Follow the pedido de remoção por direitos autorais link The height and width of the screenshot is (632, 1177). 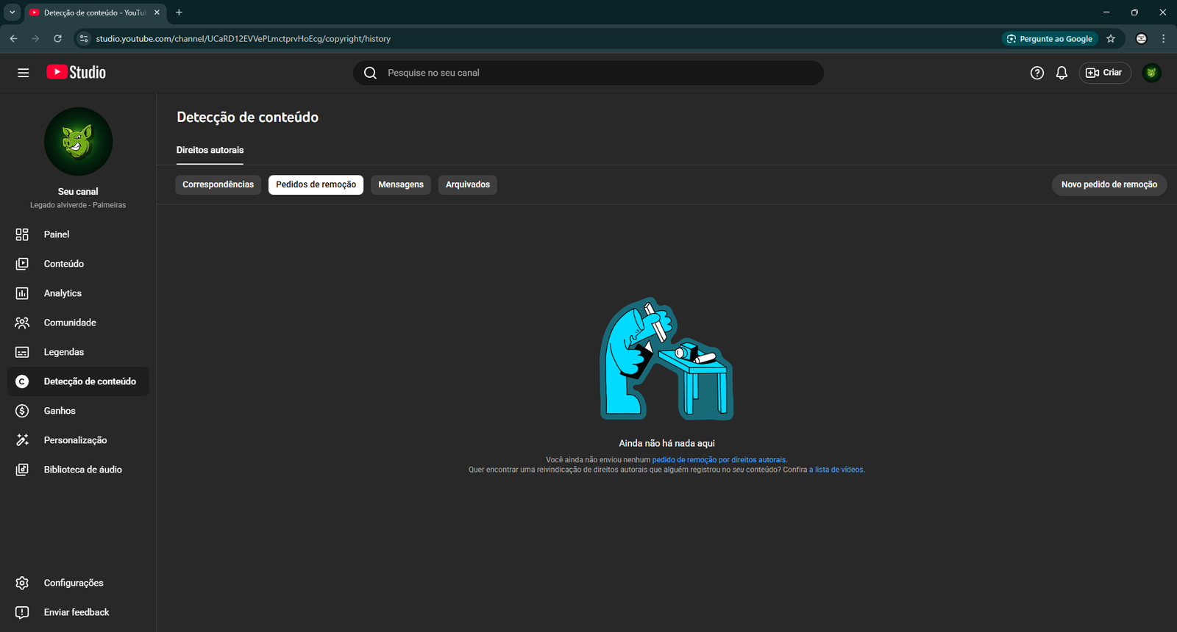click(719, 460)
